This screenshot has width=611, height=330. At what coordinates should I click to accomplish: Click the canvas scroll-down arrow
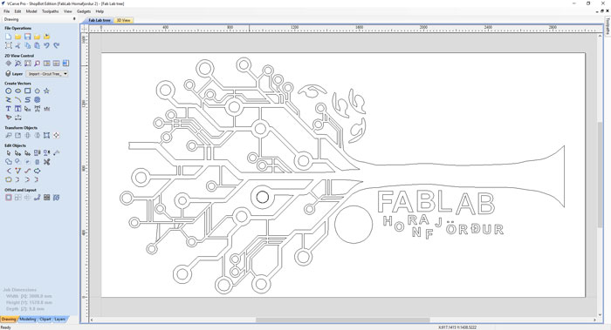(601, 315)
